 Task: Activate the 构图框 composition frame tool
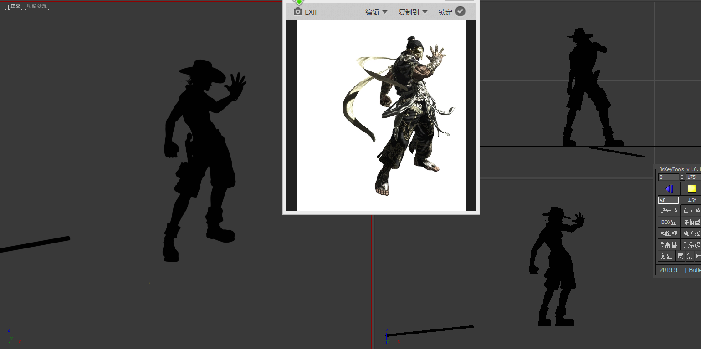[668, 233]
